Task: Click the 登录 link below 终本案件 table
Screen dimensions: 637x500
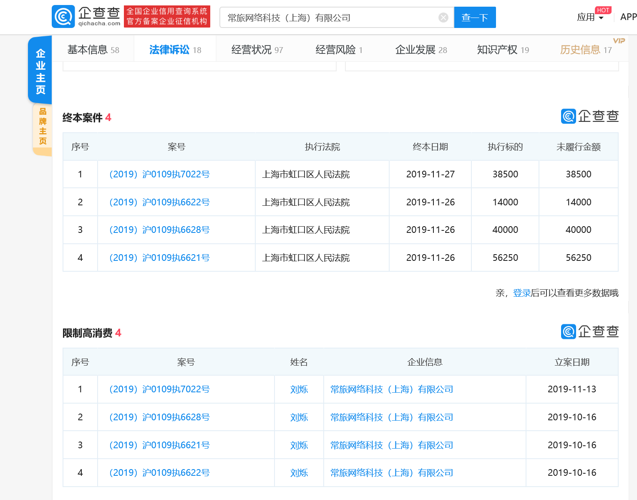Action: coord(521,293)
